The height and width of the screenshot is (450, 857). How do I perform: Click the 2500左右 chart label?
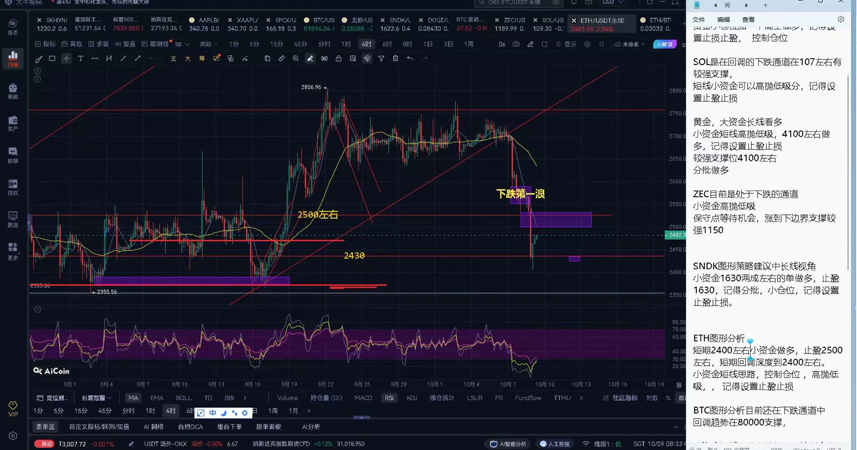pos(318,215)
